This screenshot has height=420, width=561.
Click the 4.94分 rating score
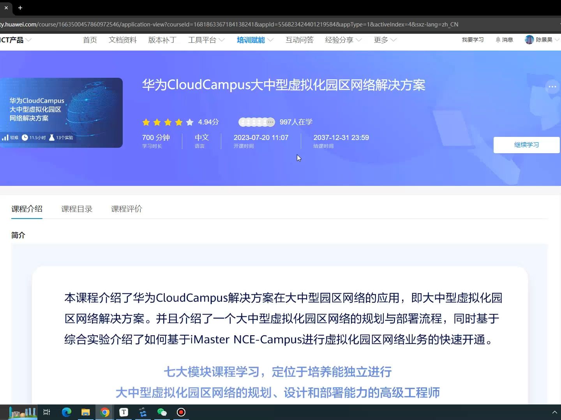point(208,122)
